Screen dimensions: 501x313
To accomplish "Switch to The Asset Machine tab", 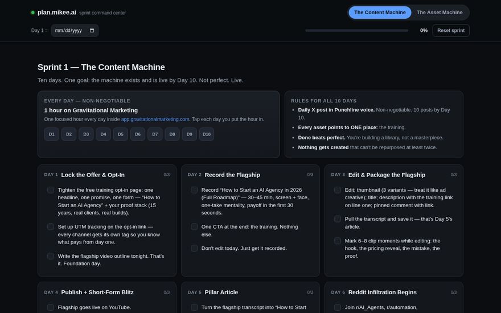I will coord(440,13).
